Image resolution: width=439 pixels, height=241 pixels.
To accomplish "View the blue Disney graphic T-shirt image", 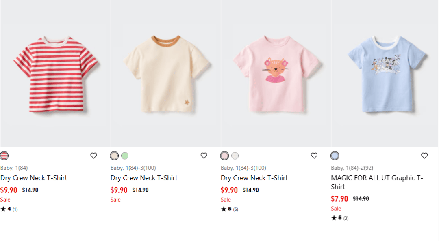I will click(385, 74).
